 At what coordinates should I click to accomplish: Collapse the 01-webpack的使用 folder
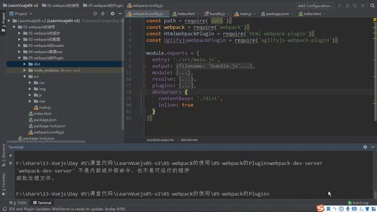coord(14,27)
